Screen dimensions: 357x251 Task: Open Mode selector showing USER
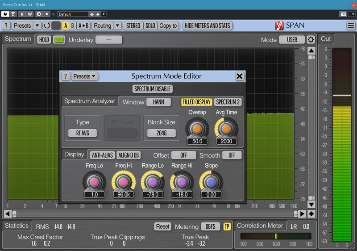point(292,40)
